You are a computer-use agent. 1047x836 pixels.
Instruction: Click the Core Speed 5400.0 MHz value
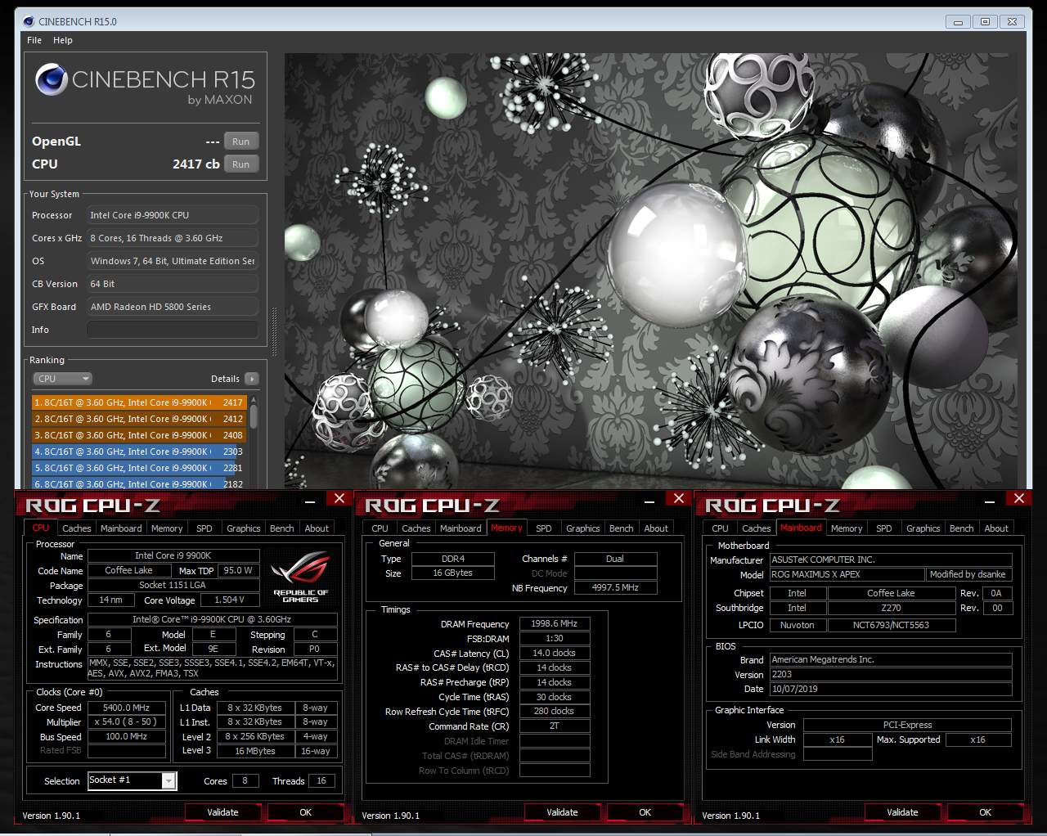[126, 708]
